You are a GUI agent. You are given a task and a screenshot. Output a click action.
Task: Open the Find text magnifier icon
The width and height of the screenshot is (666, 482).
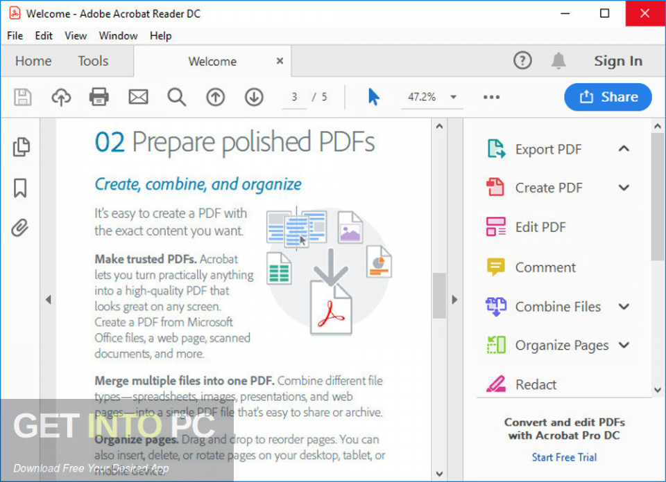pos(177,97)
